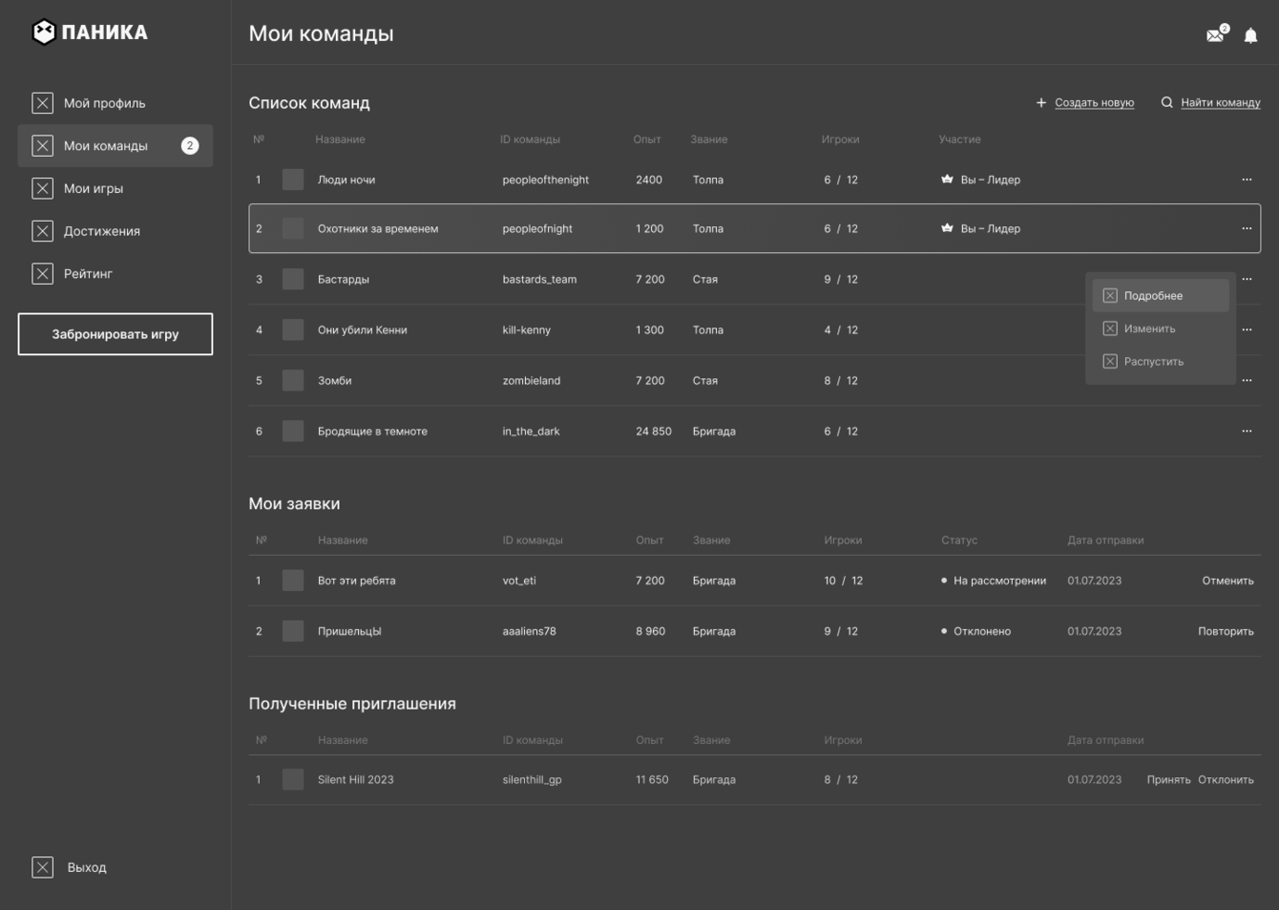This screenshot has width=1279, height=910.
Task: Open three-dot menu for Люди ночи
Action: click(1247, 180)
